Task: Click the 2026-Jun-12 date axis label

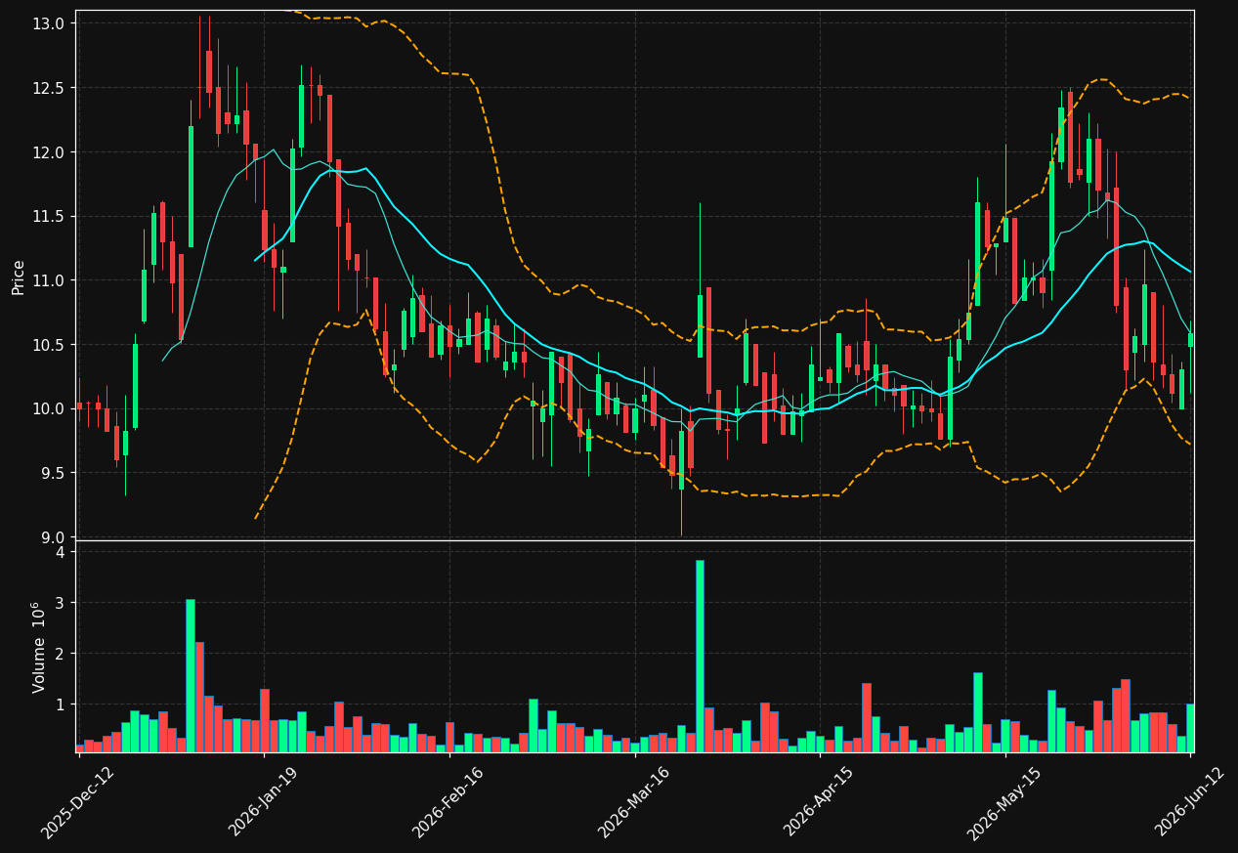Action: pyautogui.click(x=1191, y=801)
